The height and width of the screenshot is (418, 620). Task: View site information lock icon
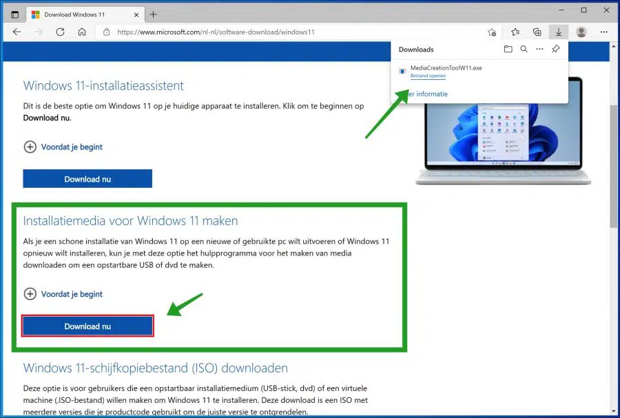point(106,32)
